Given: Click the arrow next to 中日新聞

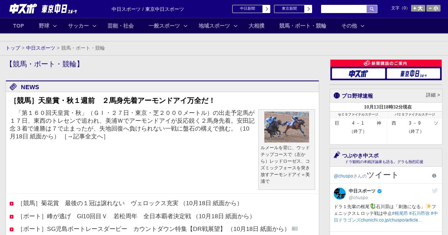Looking at the screenshot, I should (267, 9).
